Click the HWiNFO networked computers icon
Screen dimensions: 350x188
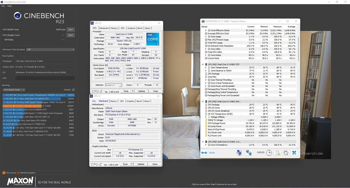[x=249, y=152]
